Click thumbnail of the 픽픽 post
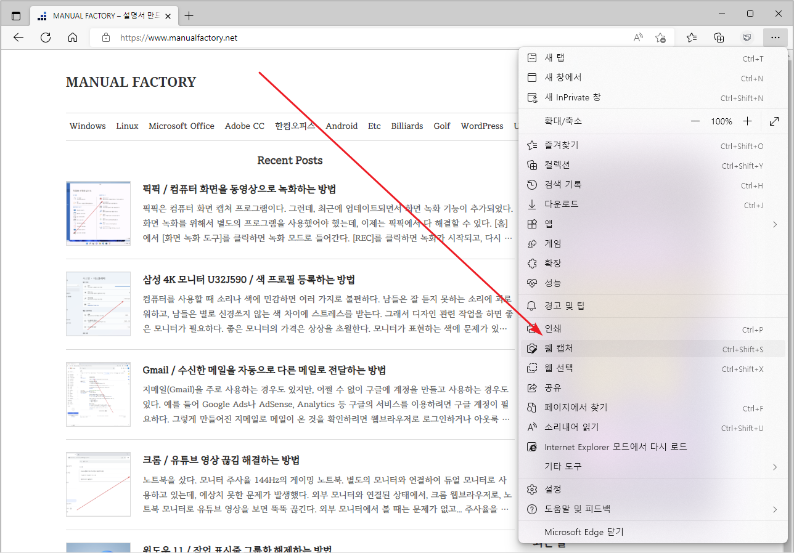This screenshot has height=553, width=794. coord(98,213)
